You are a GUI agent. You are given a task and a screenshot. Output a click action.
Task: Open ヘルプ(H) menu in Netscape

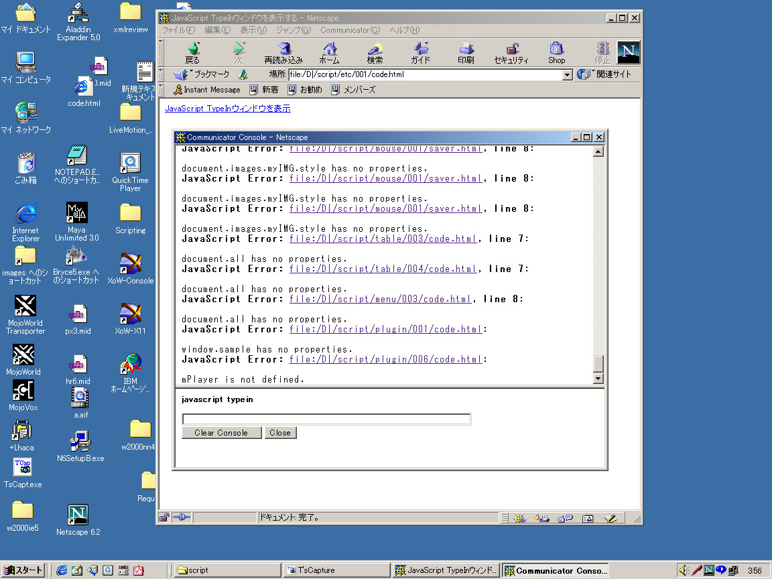point(405,30)
